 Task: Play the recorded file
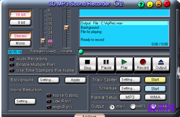[x=124, y=65]
